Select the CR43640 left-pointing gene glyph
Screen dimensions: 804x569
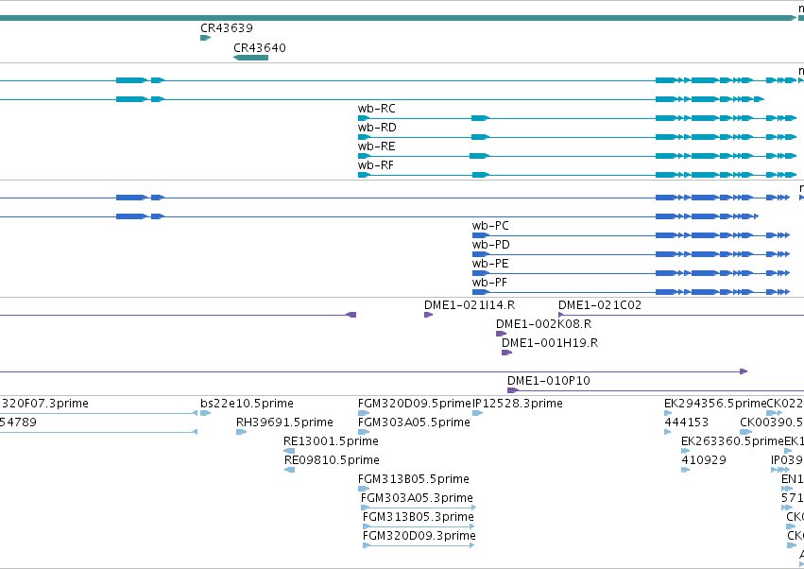coord(250,58)
